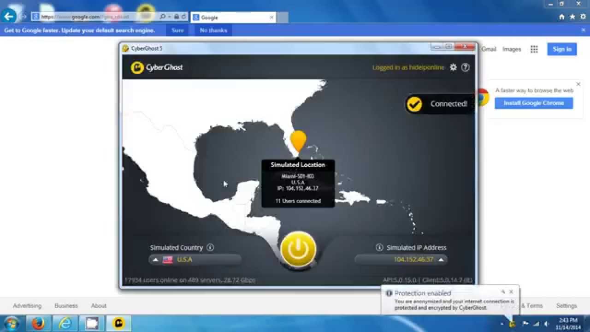Click '17934 users online' status text
Viewport: 590px width, 332px height.
click(190, 280)
